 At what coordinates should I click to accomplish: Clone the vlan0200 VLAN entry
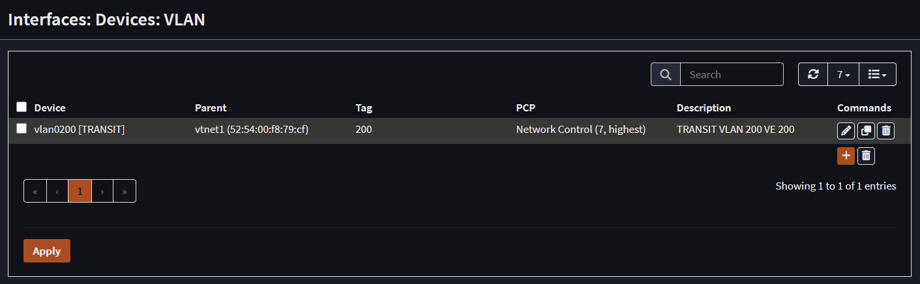pyautogui.click(x=866, y=131)
